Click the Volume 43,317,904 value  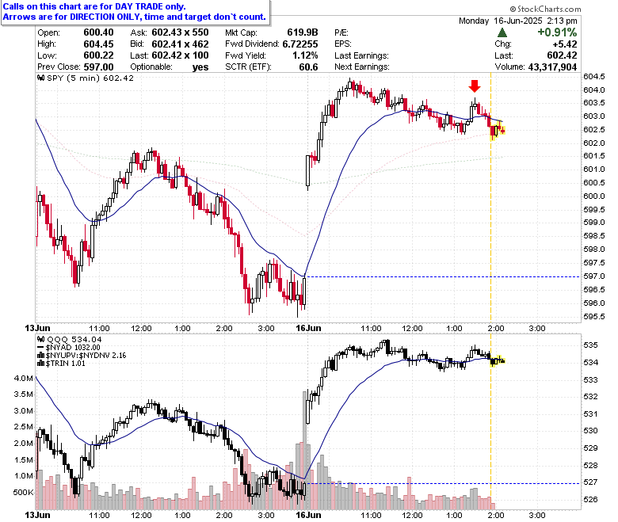552,67
